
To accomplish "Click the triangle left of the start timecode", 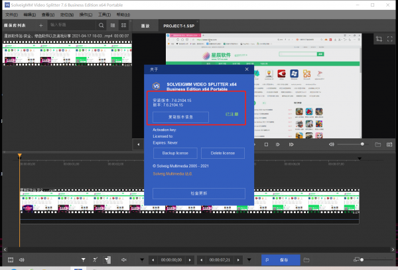I will pyautogui.click(x=142, y=260).
